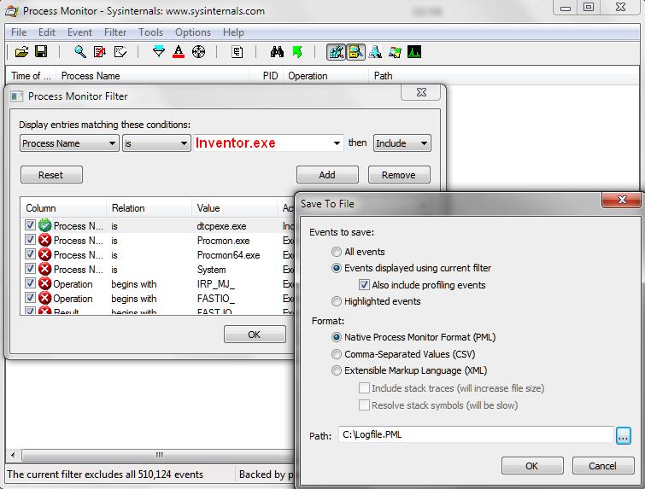Select Native Process Monitor Format (PML)
The width and height of the screenshot is (645, 489).
pos(337,337)
